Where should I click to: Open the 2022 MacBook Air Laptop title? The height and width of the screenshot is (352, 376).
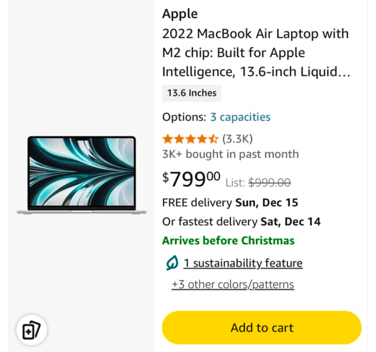pos(256,53)
